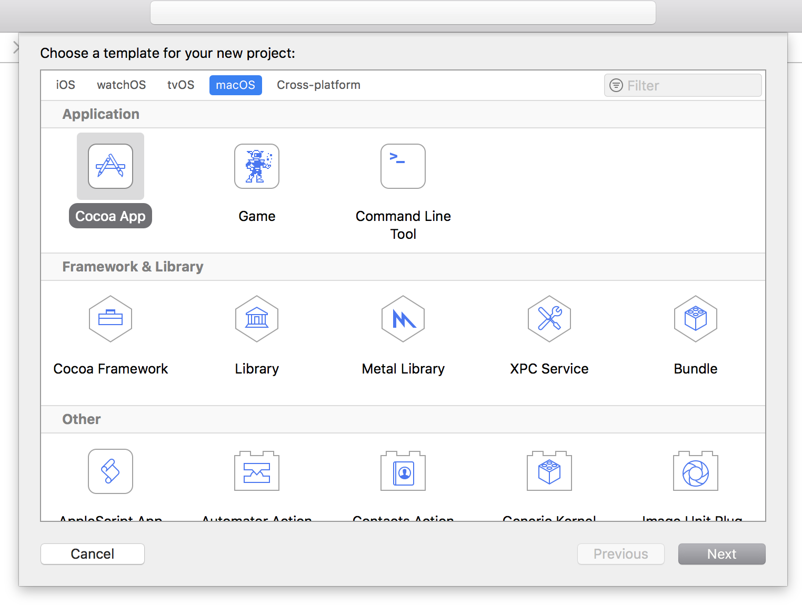802x605 pixels.
Task: Open the tvOS template list
Action: coord(181,85)
